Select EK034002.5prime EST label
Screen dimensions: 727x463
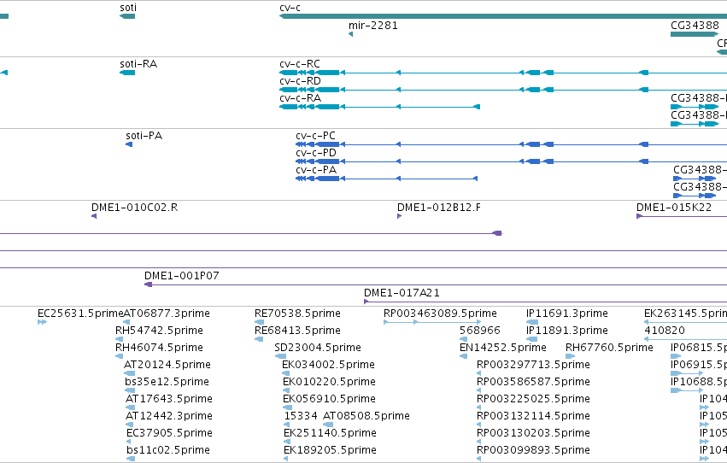click(328, 364)
